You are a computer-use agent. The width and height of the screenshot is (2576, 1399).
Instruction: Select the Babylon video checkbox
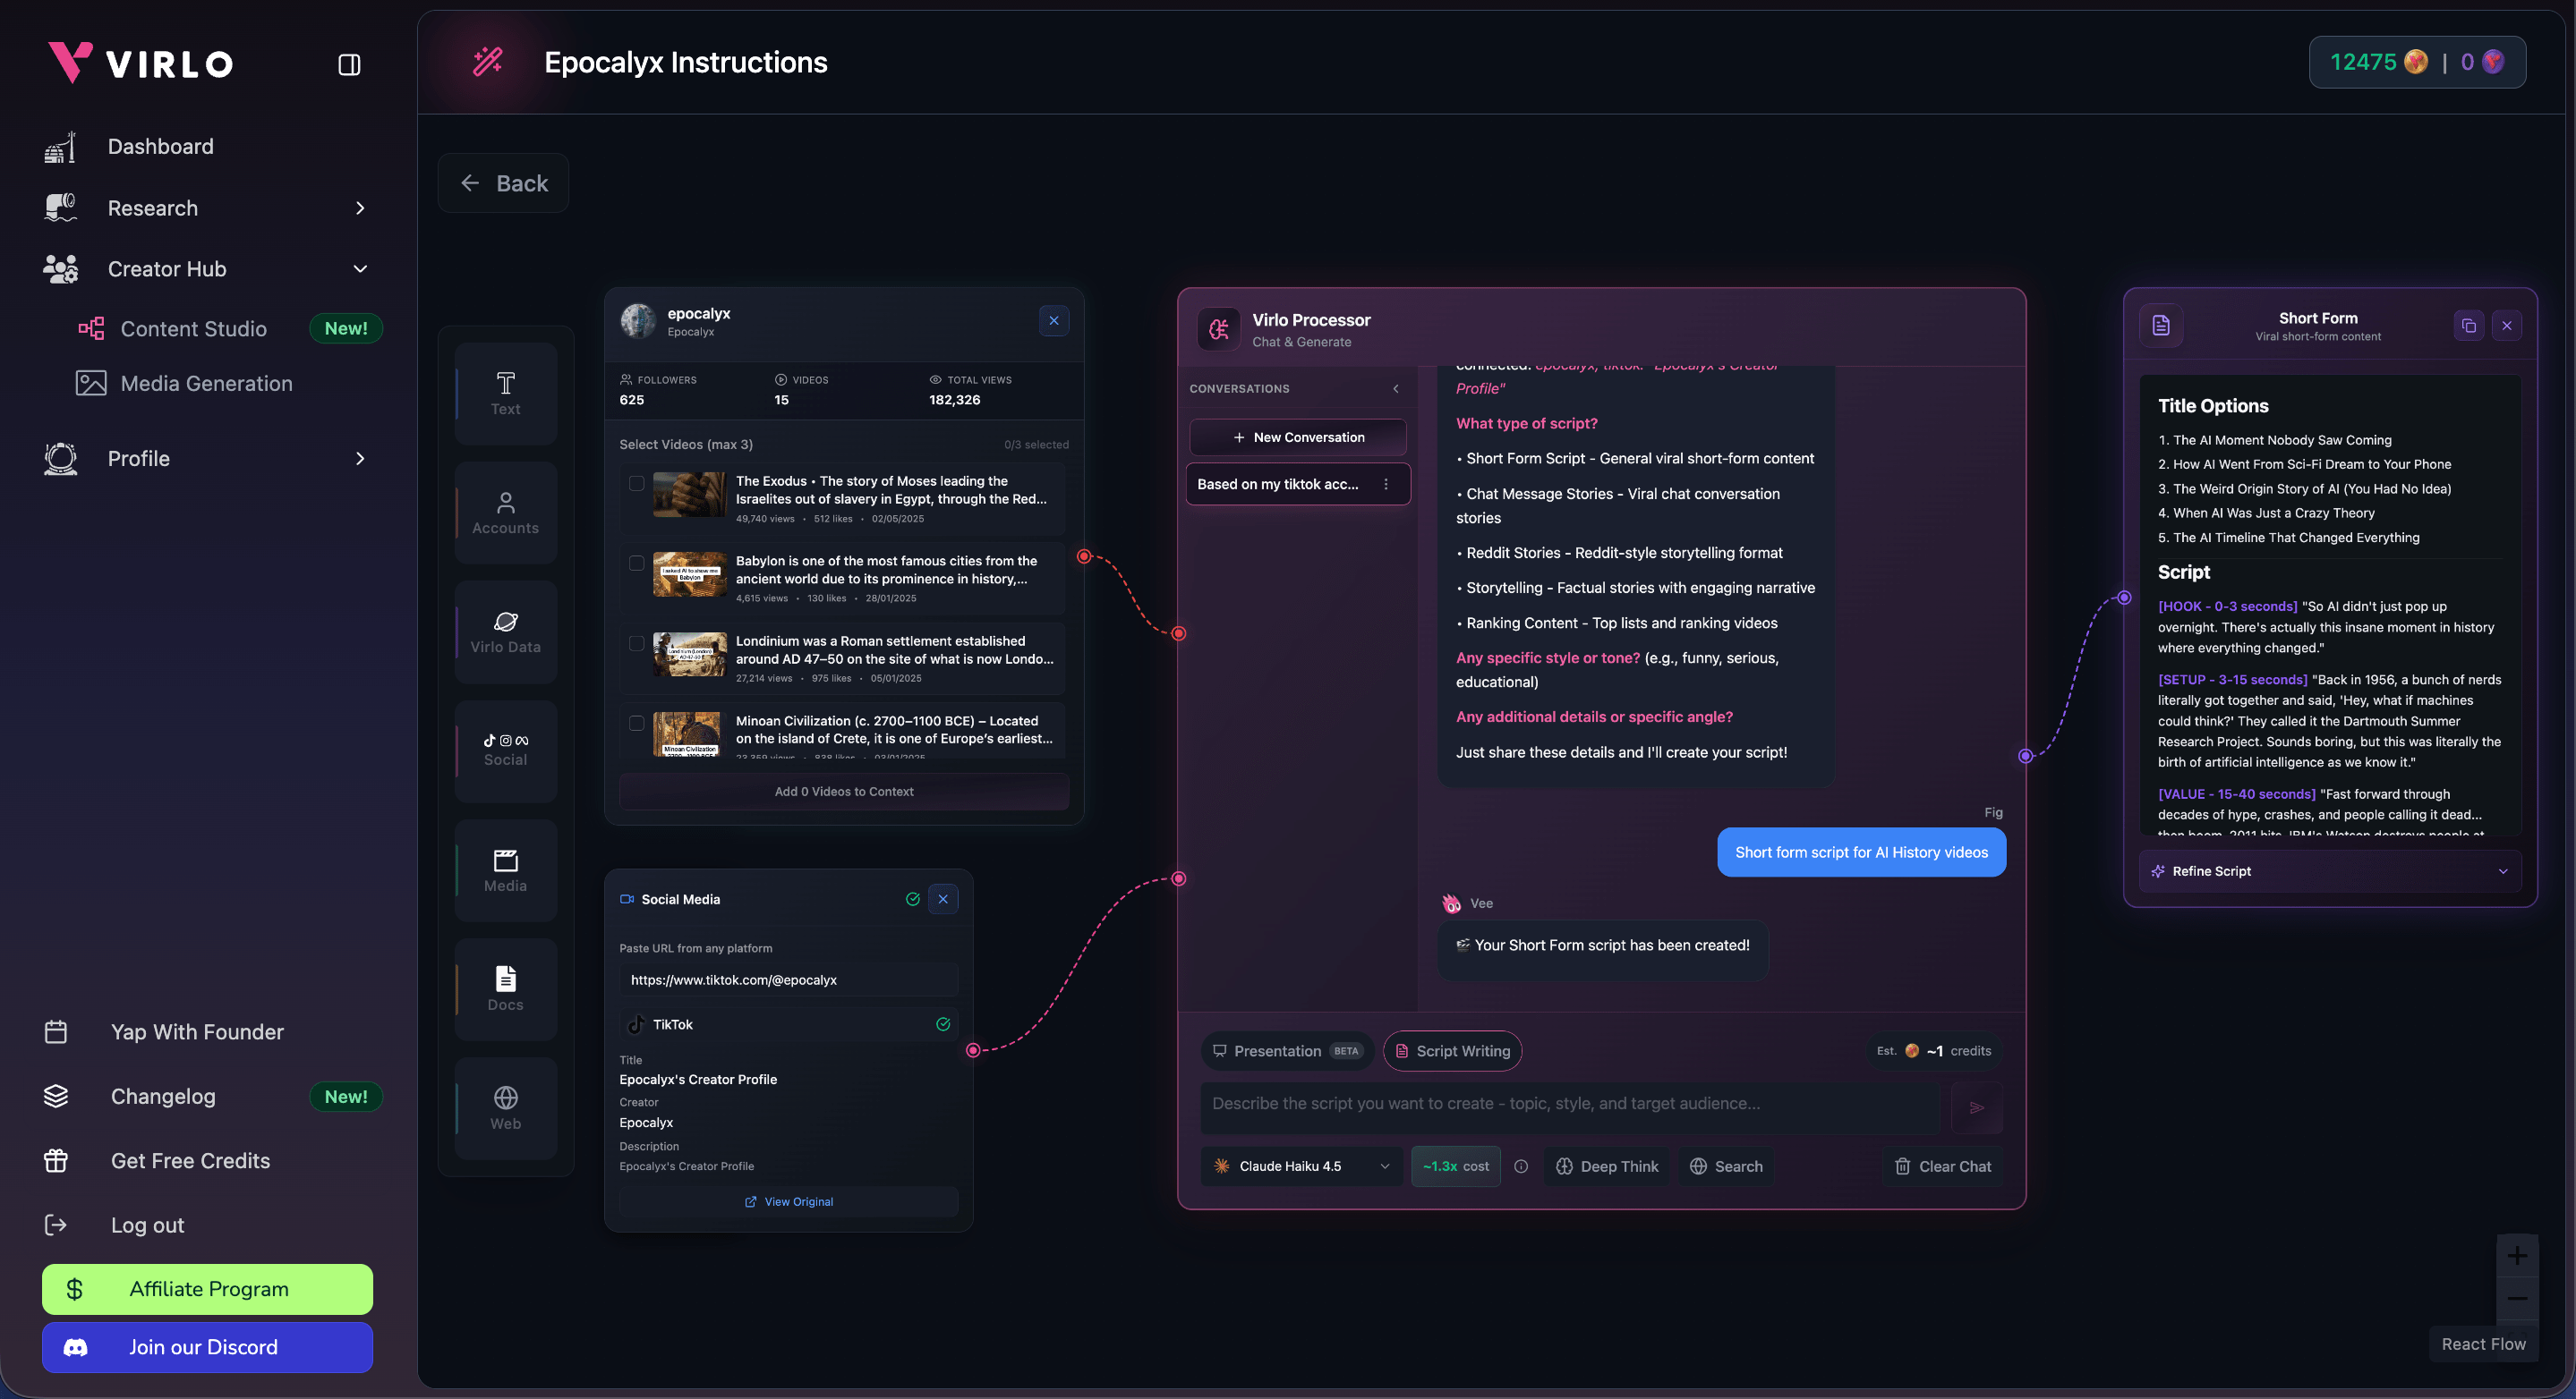click(637, 564)
